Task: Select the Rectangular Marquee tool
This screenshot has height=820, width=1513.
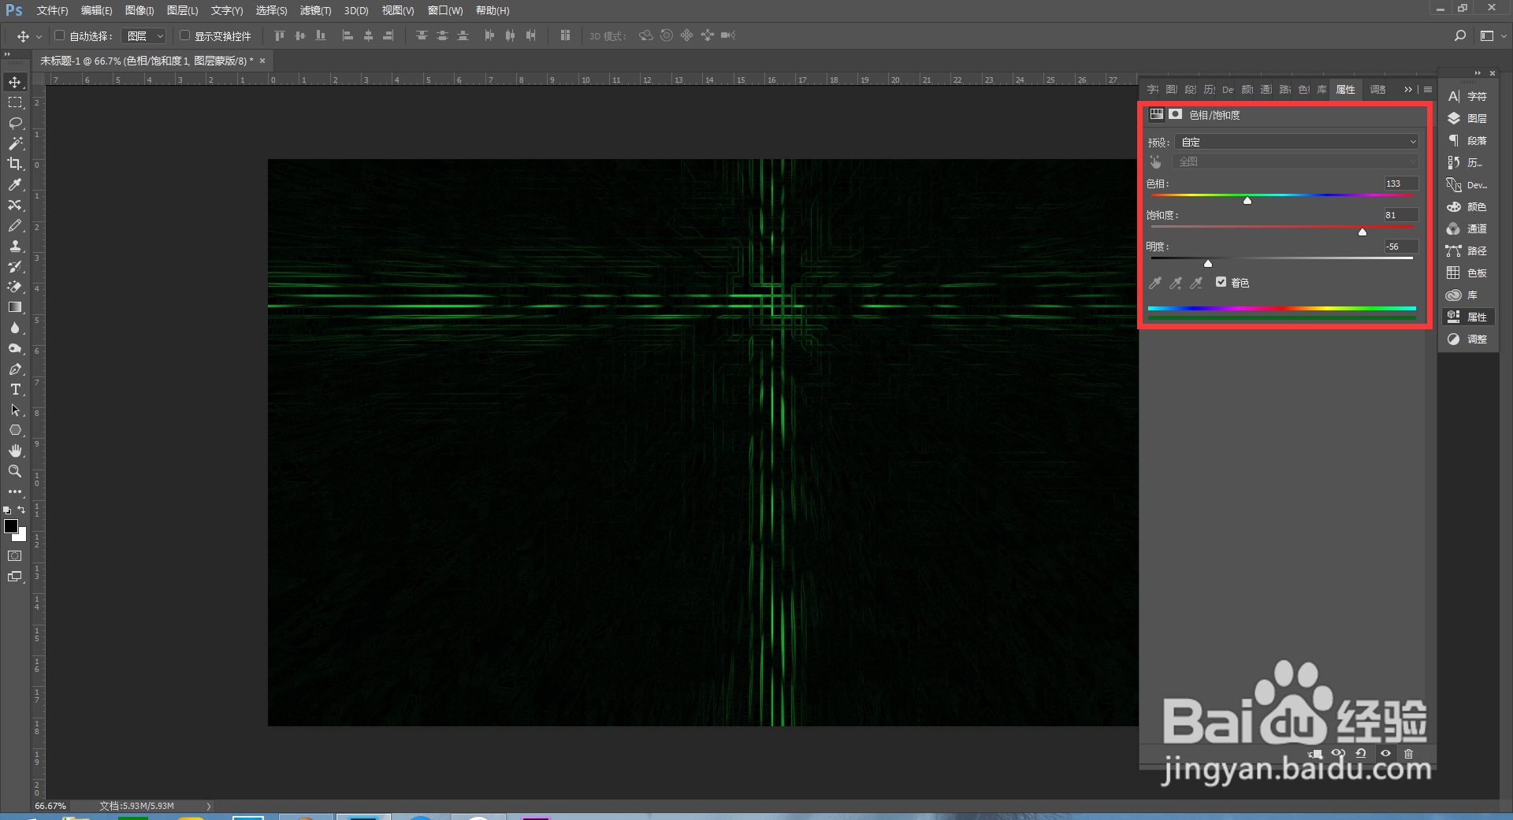Action: [x=15, y=102]
